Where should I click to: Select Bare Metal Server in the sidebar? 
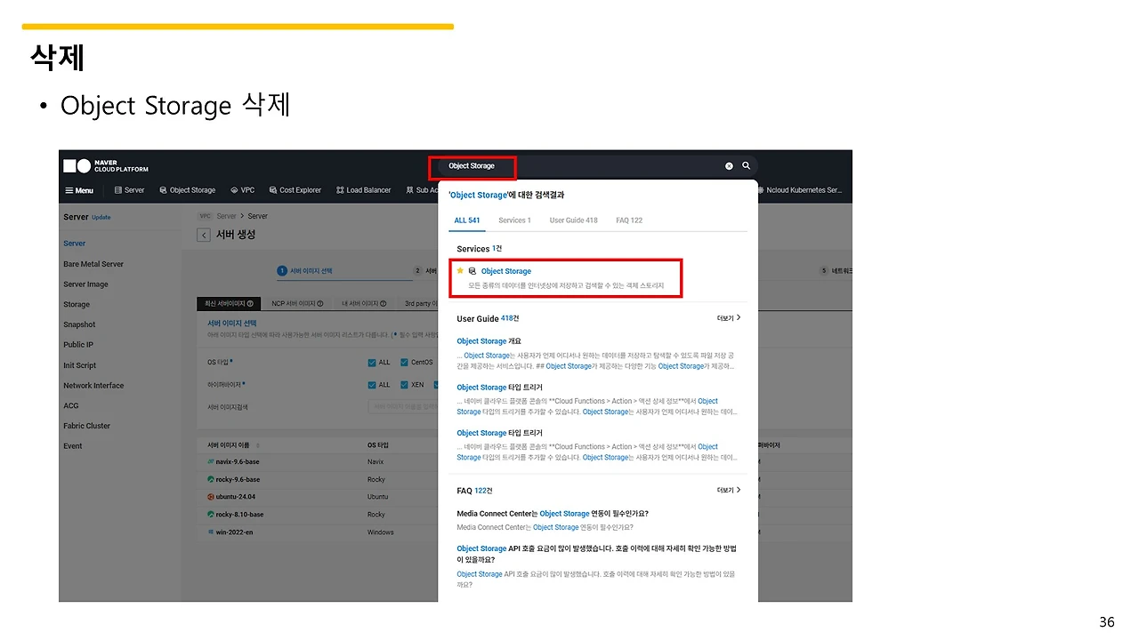coord(93,264)
